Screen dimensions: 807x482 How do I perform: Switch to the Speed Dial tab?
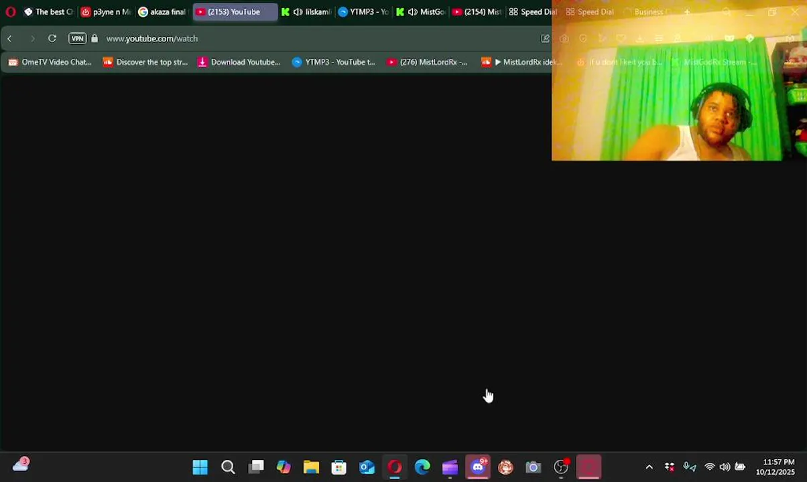533,12
